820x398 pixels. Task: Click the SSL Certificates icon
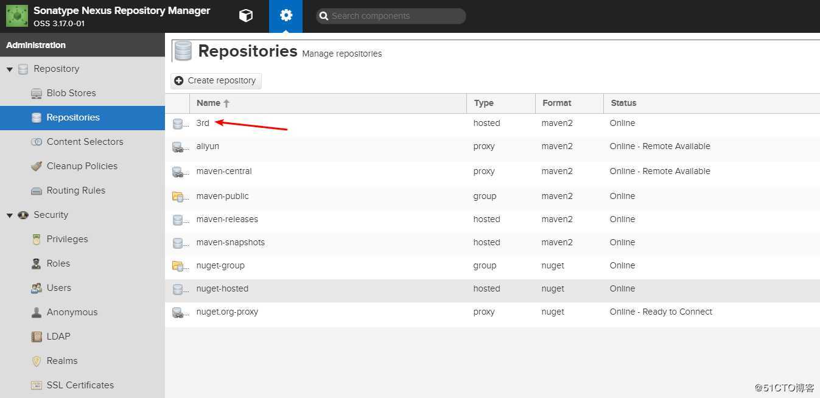pos(37,385)
